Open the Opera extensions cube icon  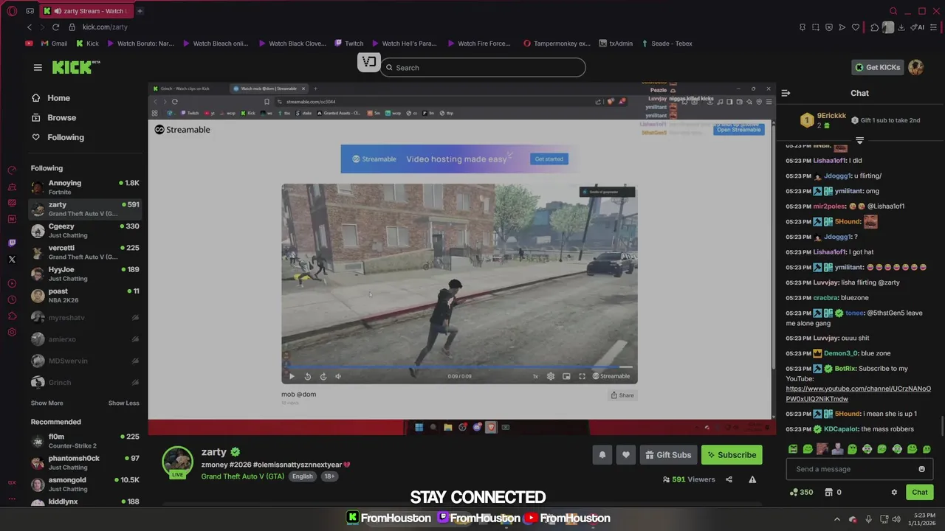coord(875,27)
